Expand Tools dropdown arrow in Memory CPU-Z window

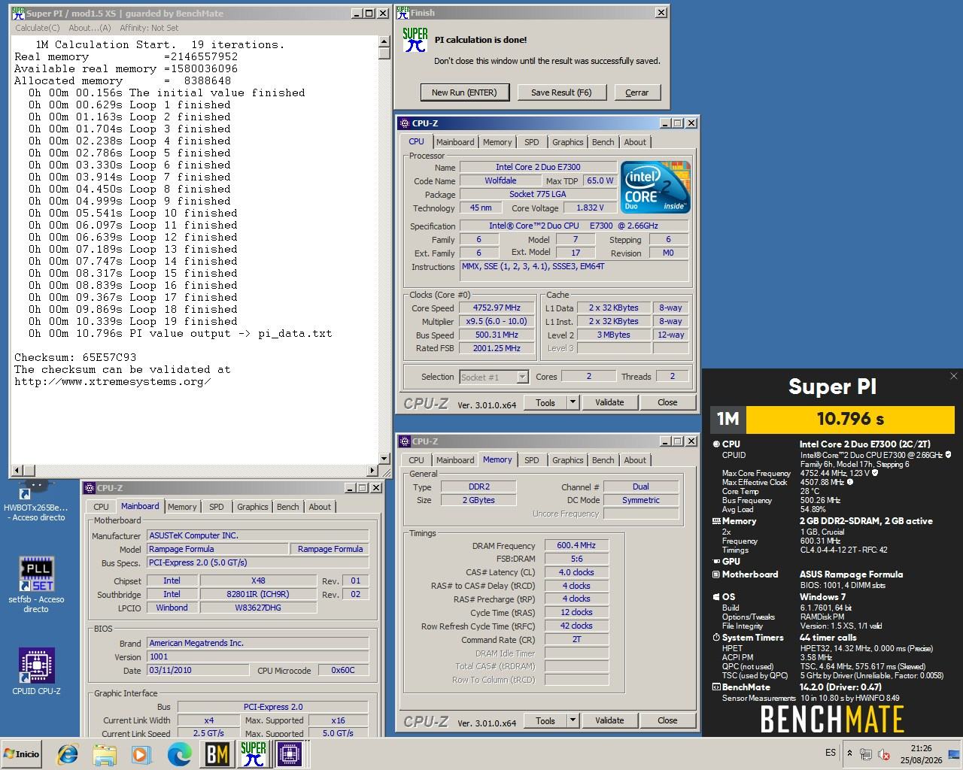573,720
